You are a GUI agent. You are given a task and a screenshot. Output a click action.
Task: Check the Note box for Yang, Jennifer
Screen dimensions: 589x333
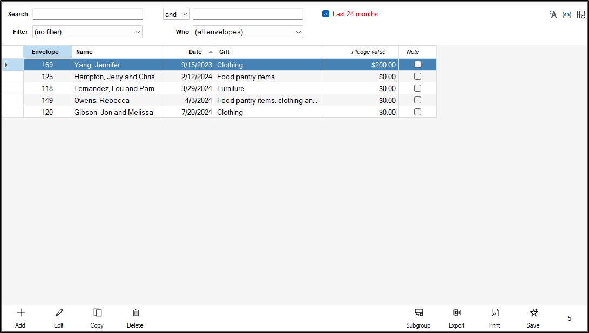(417, 65)
